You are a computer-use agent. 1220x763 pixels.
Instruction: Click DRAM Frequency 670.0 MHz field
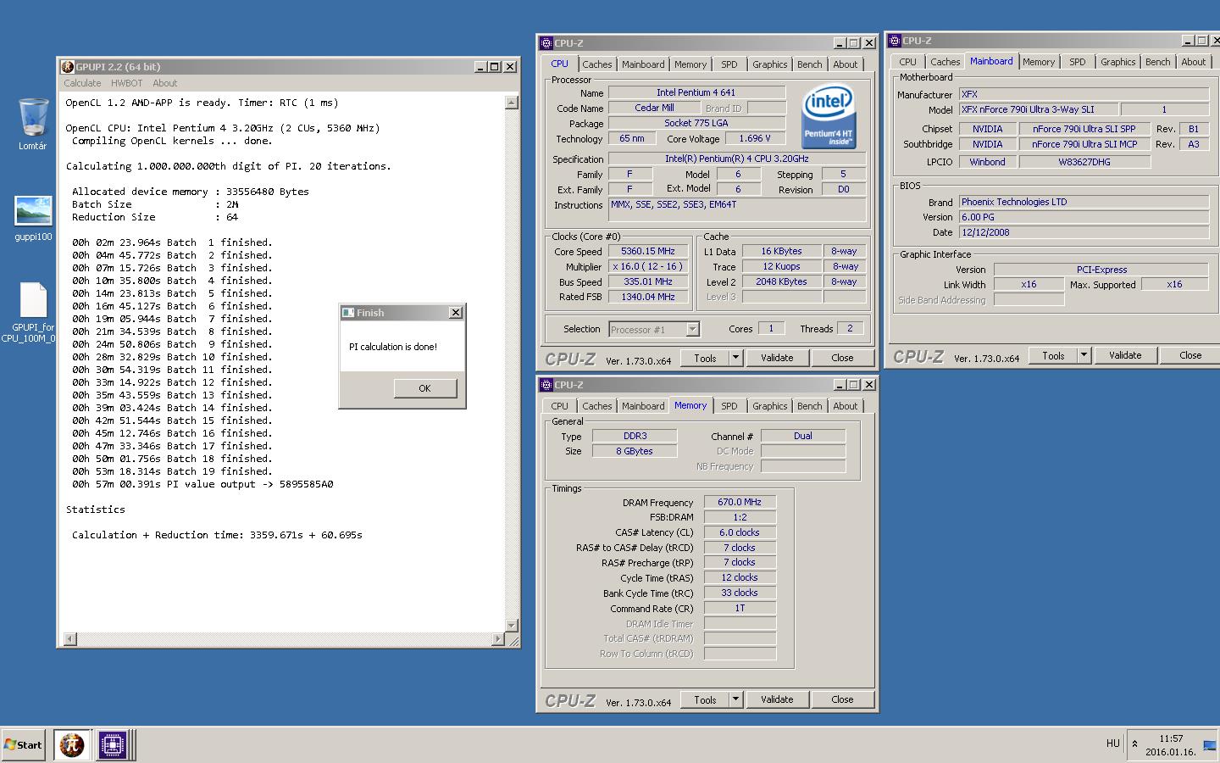(x=740, y=502)
